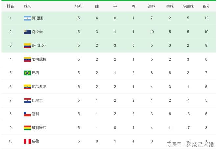This screenshot has width=217, height=150.
Task: Click the 净胜球 column header
Action: pyautogui.click(x=188, y=6)
